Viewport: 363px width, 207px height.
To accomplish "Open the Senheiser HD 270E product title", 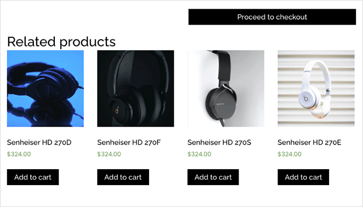I will click(309, 142).
